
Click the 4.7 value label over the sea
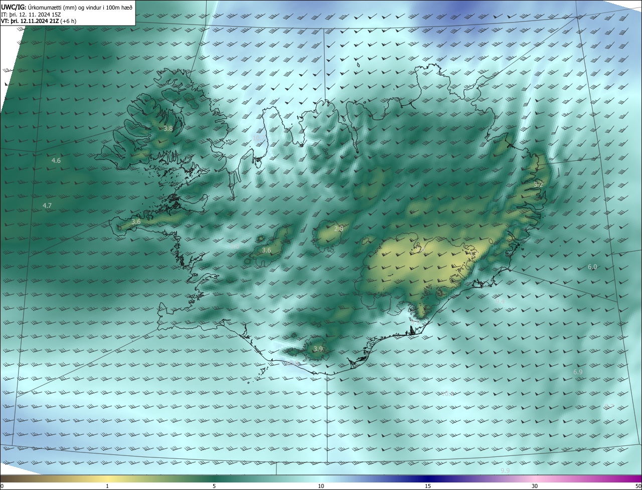(x=47, y=206)
